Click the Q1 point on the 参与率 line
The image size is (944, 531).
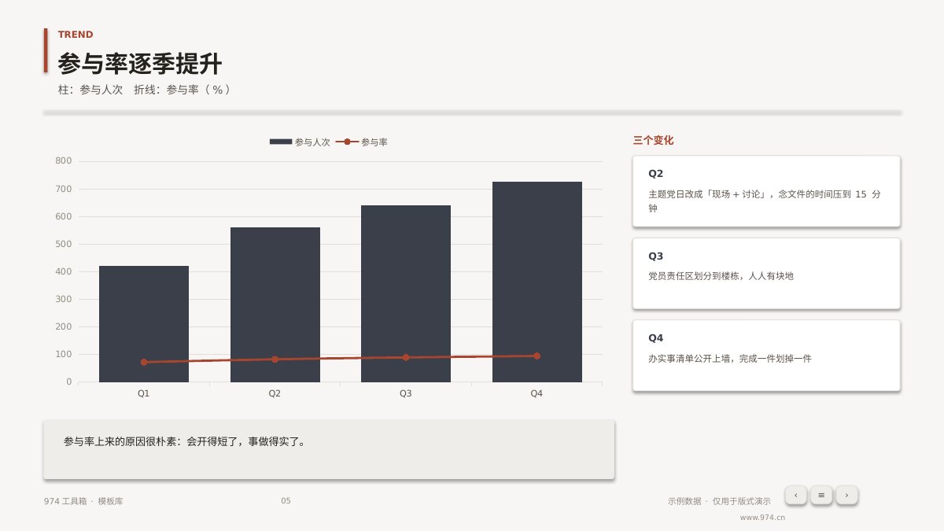tap(144, 362)
